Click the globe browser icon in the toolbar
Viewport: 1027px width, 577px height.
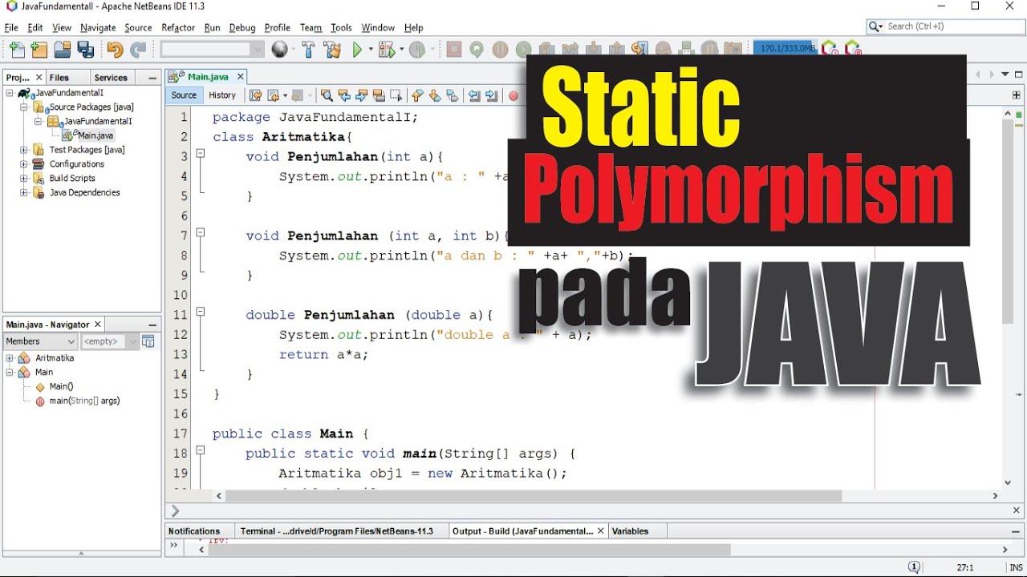(279, 50)
